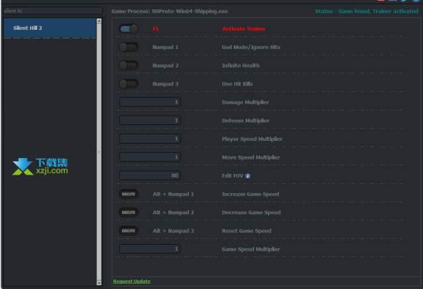Enable One Hit Kills toggle
Image resolution: width=423 pixels, height=289 pixels.
[129, 84]
